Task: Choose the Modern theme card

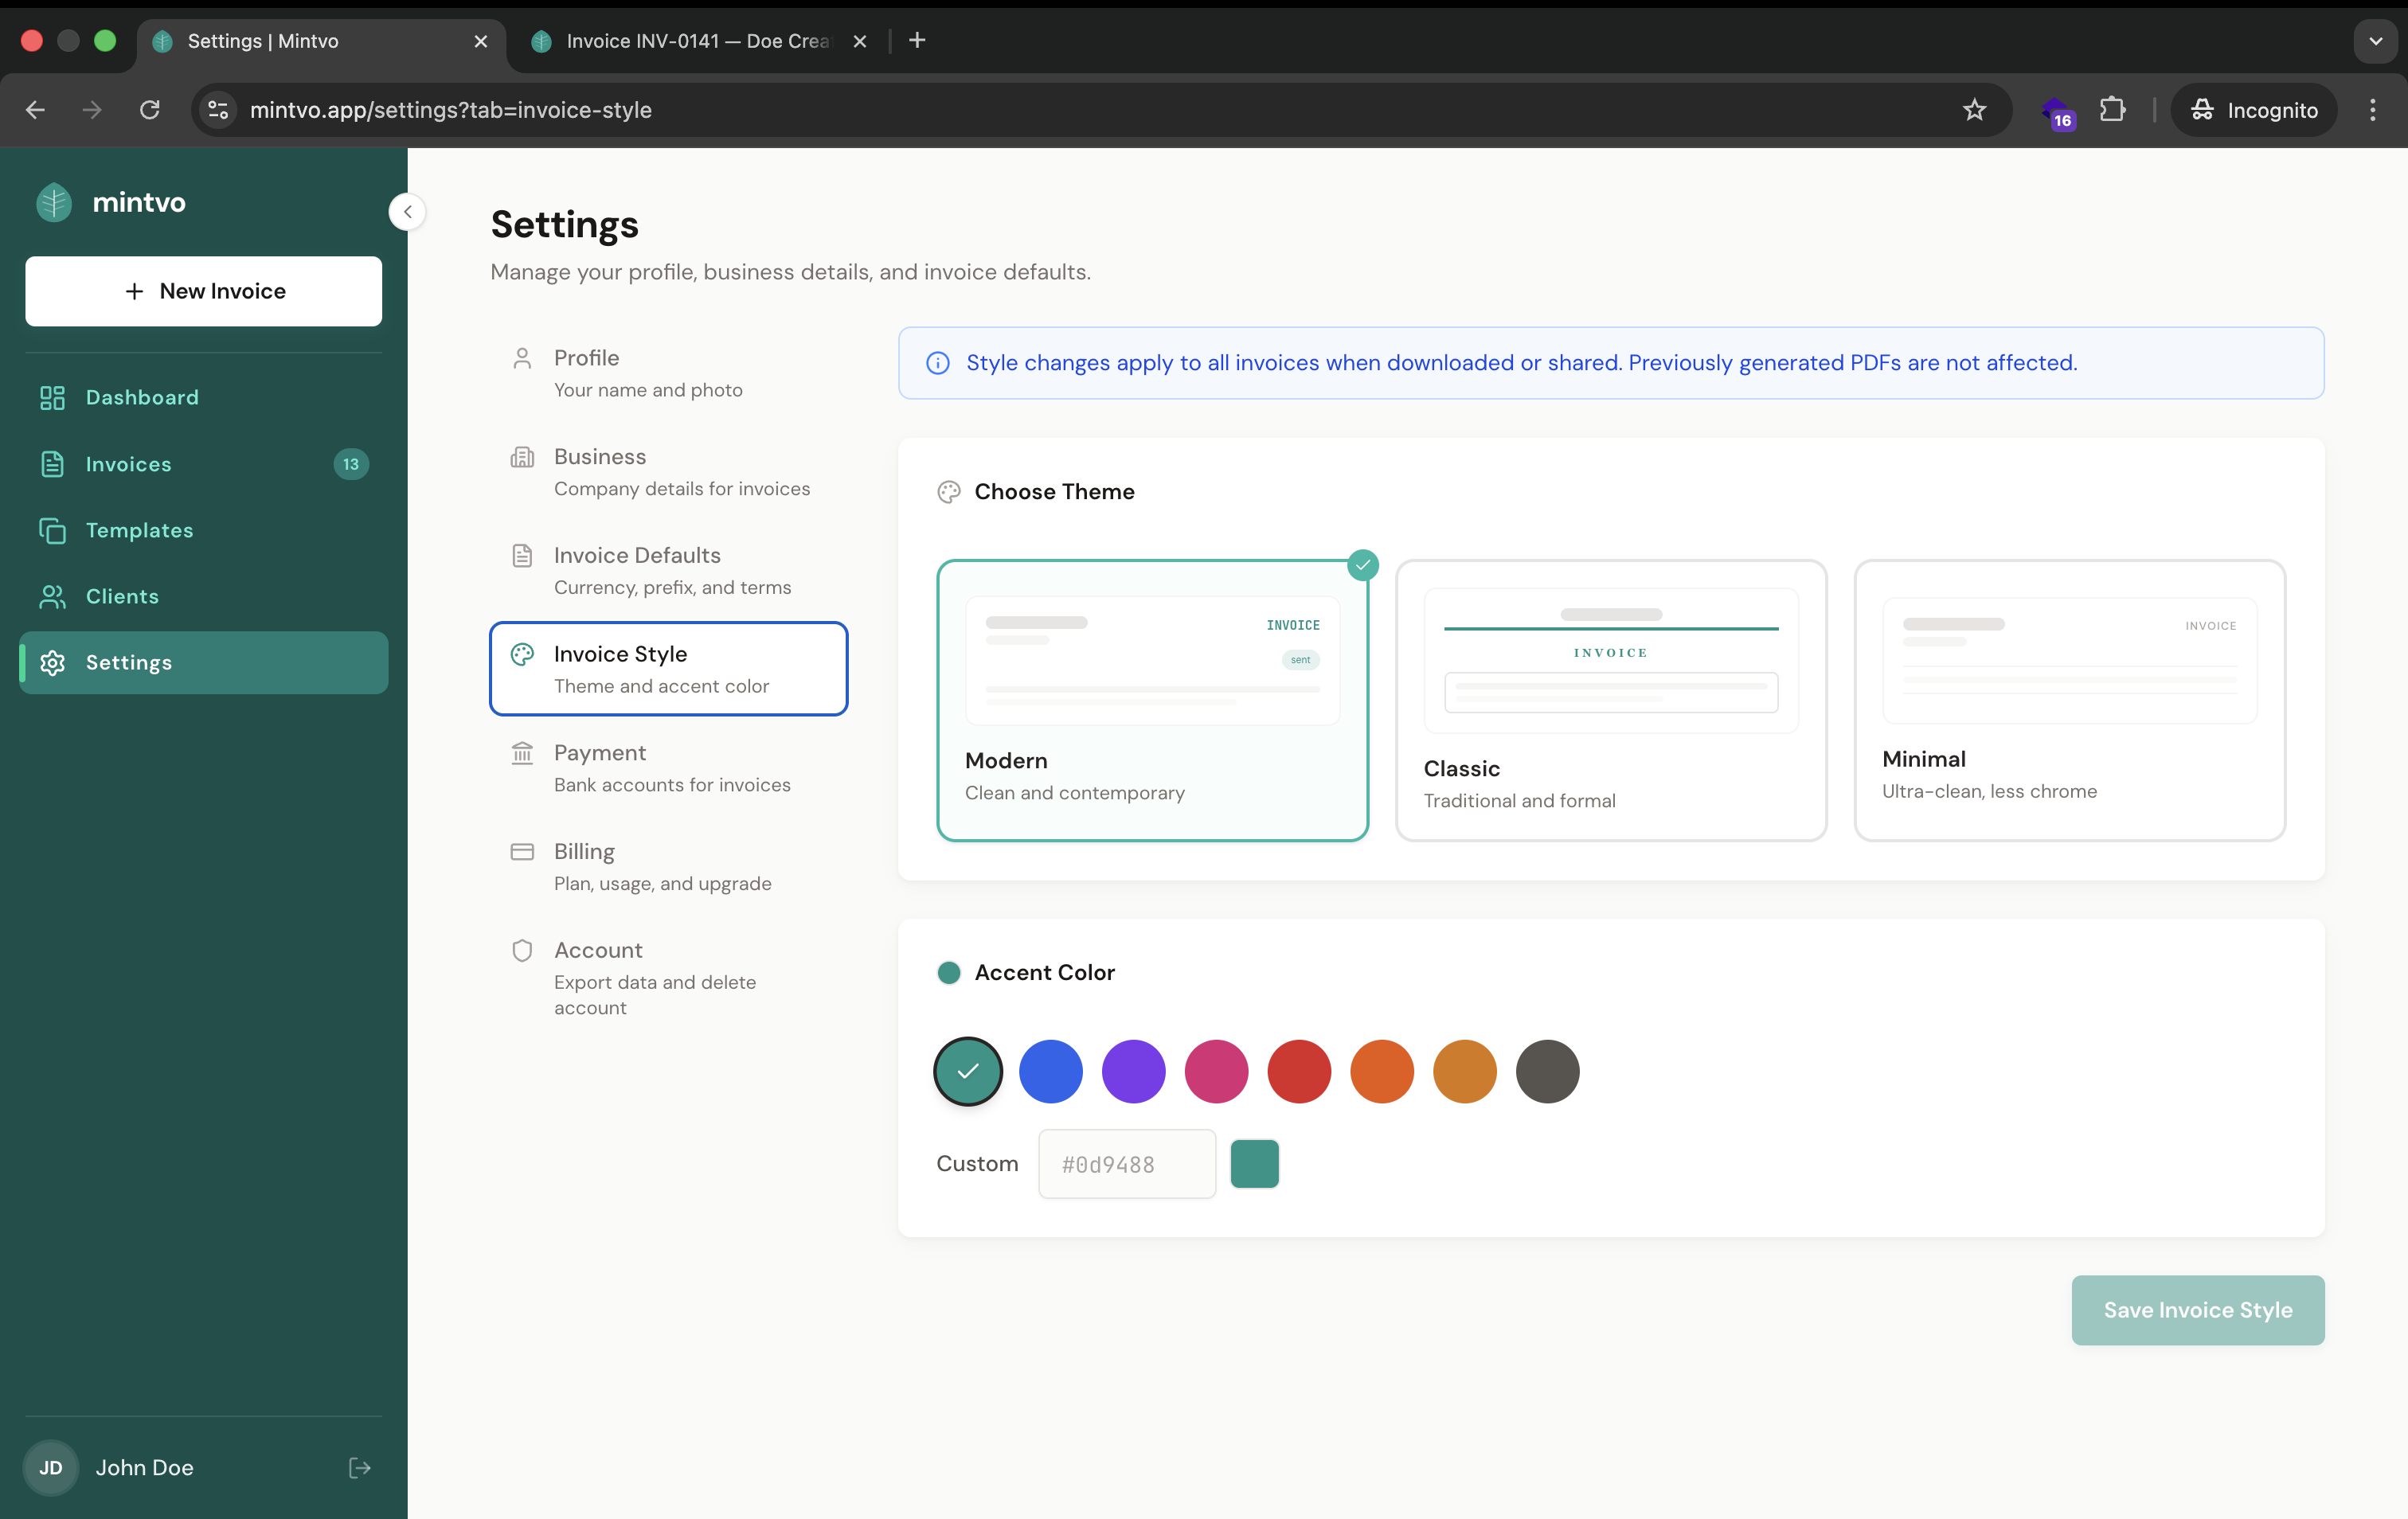Action: (1152, 700)
